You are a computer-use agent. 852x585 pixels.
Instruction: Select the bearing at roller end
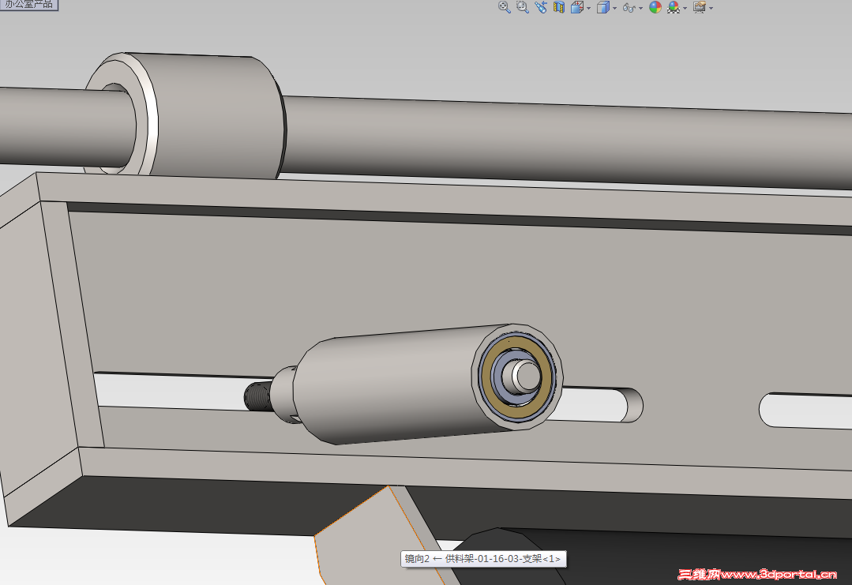click(516, 377)
